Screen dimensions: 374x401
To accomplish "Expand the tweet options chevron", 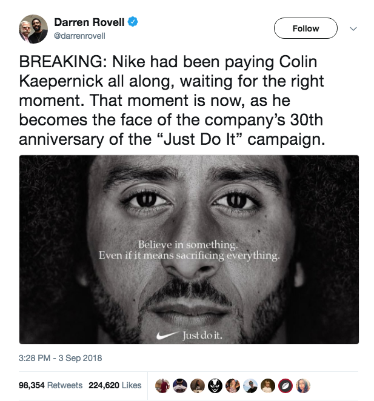I will click(x=353, y=28).
